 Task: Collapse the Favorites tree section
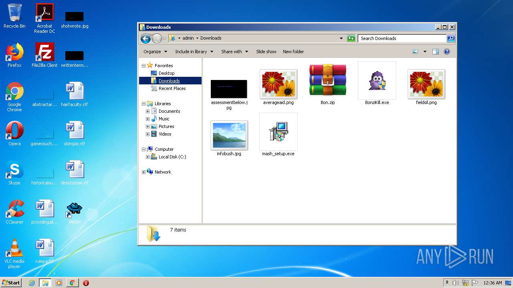[x=144, y=66]
